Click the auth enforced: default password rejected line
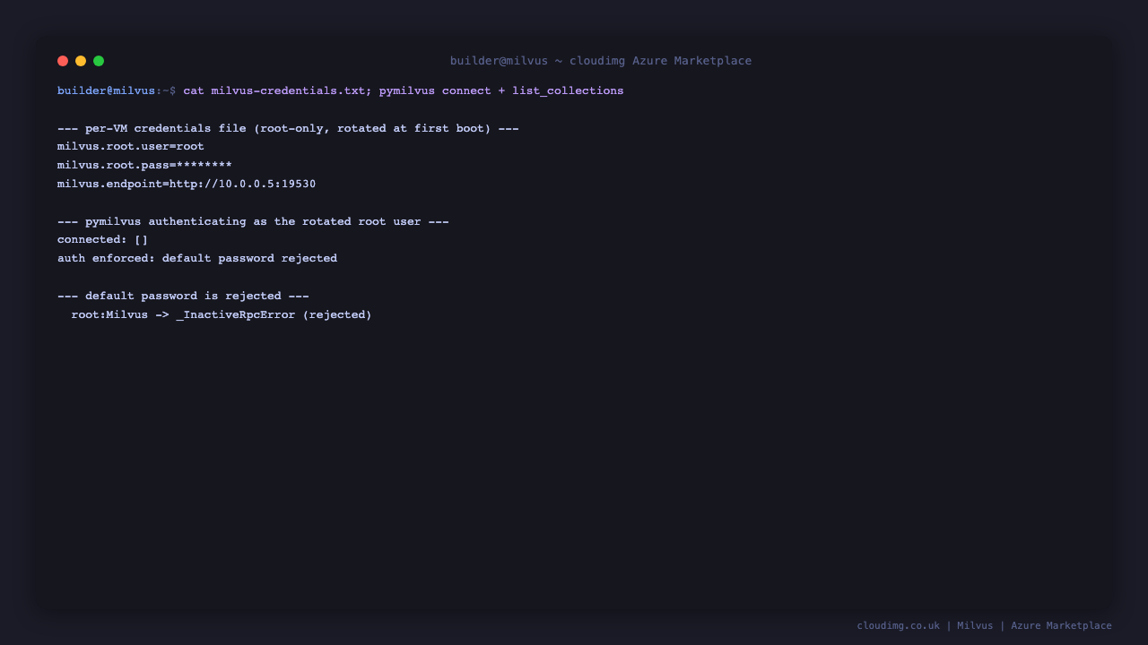 point(197,259)
